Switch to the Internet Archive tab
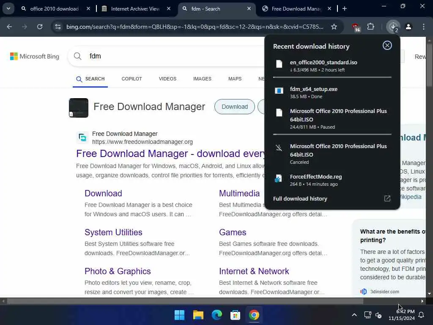This screenshot has height=325, width=433. click(x=136, y=8)
